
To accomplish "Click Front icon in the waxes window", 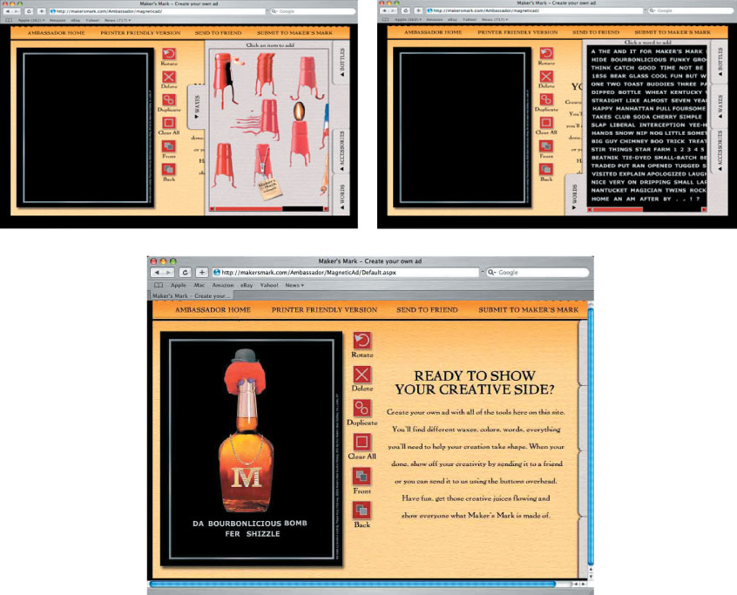I will [x=169, y=146].
